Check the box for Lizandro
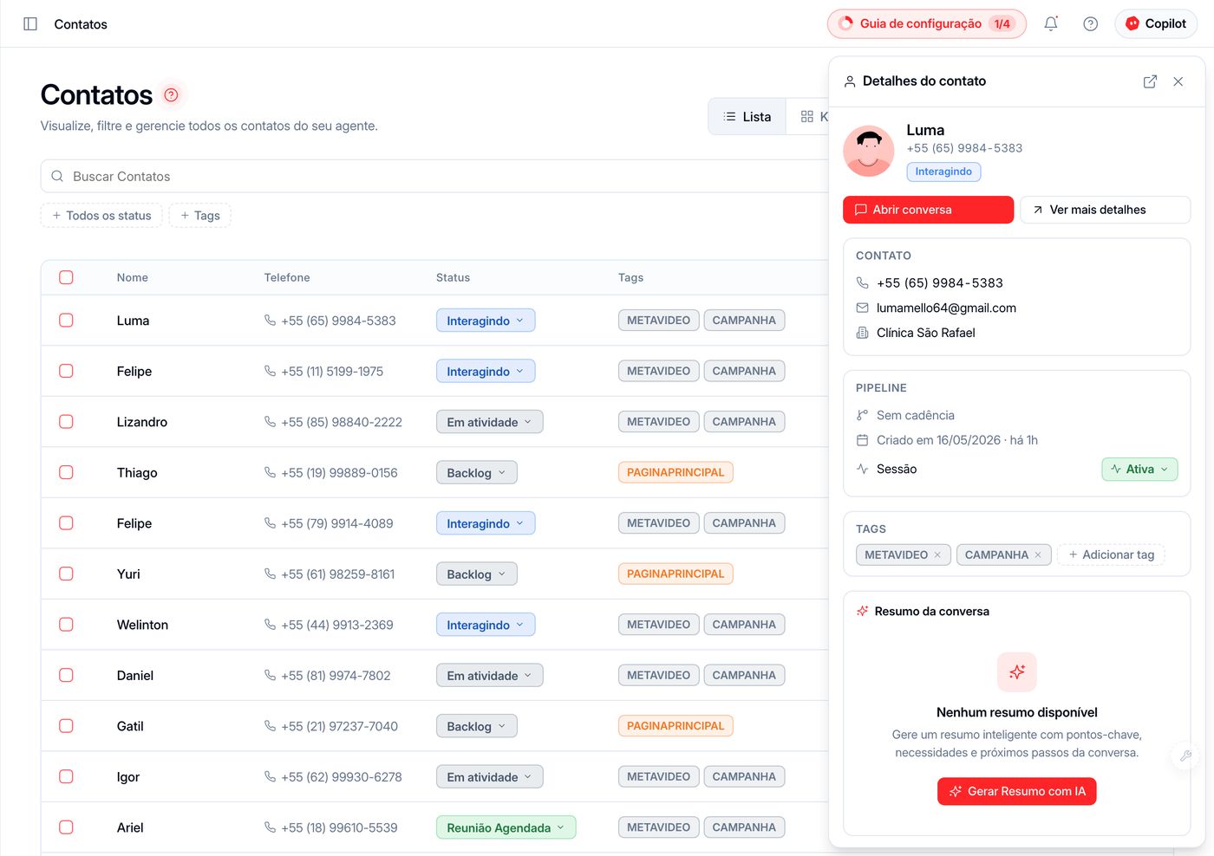1214x856 pixels. 66,422
